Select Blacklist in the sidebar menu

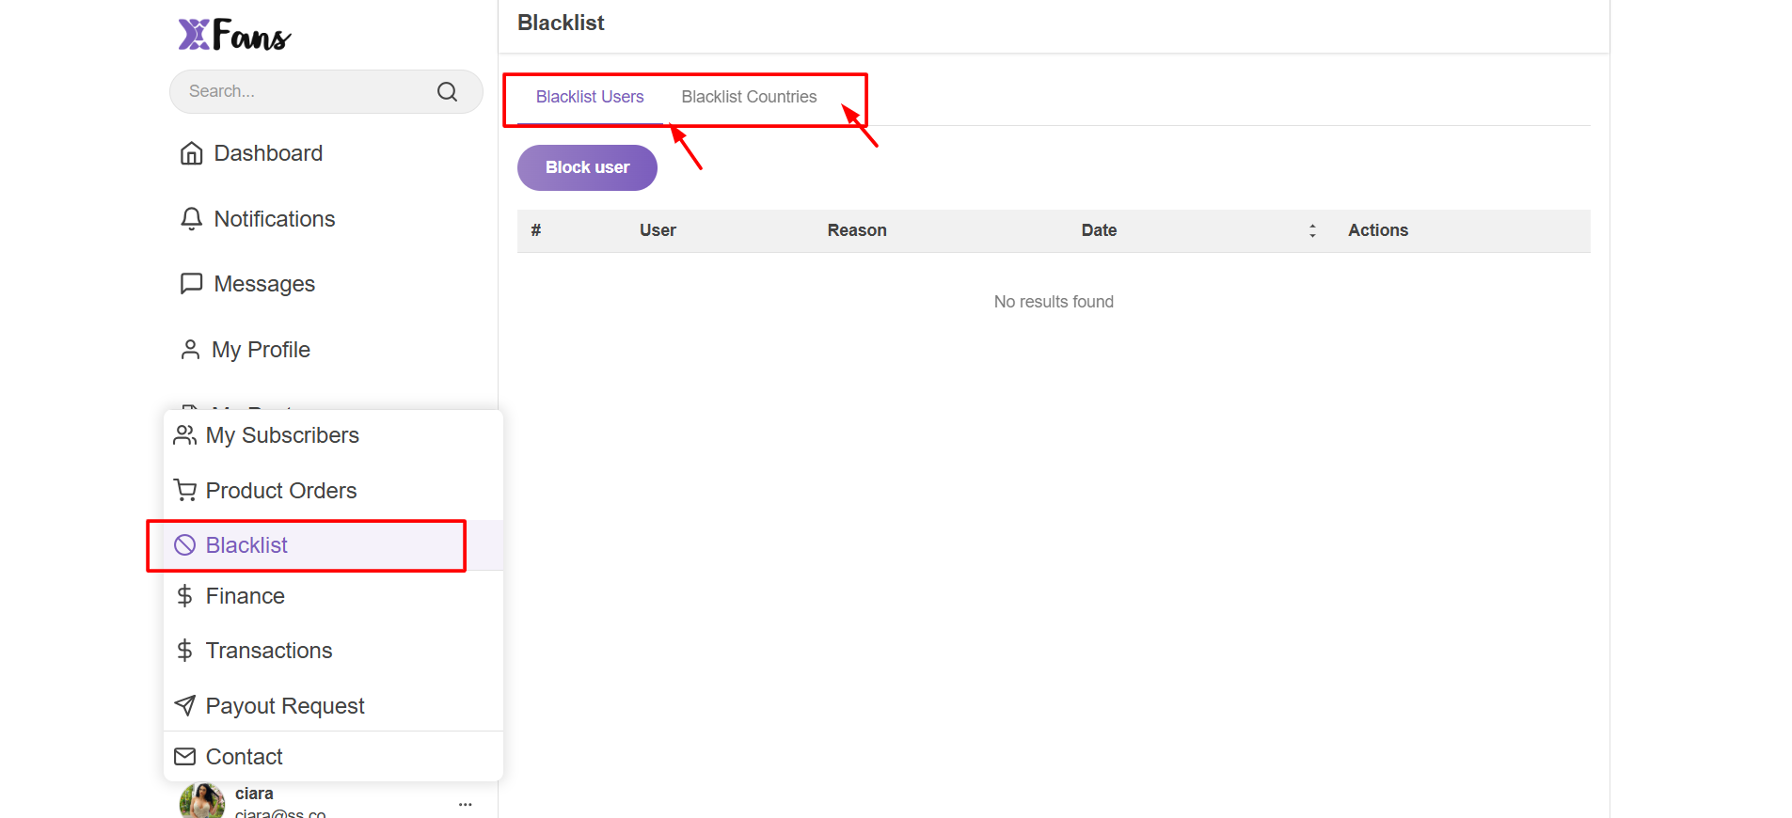click(246, 545)
